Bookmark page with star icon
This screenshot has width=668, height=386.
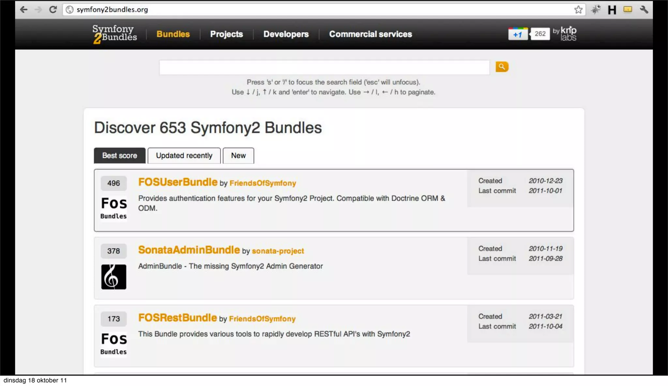578,9
